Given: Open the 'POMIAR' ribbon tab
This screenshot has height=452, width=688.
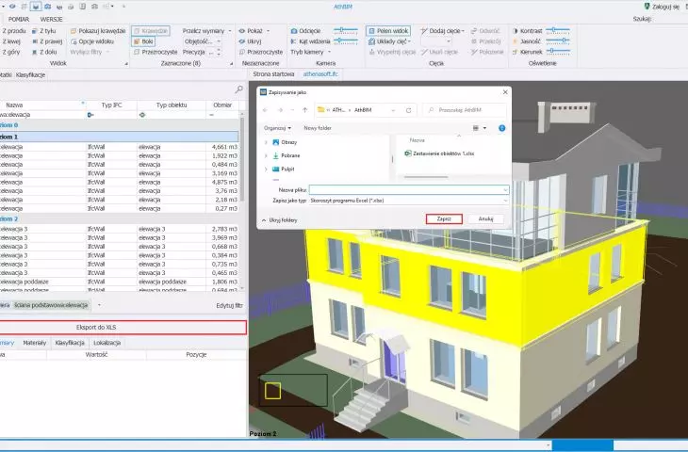Looking at the screenshot, I should coord(19,19).
